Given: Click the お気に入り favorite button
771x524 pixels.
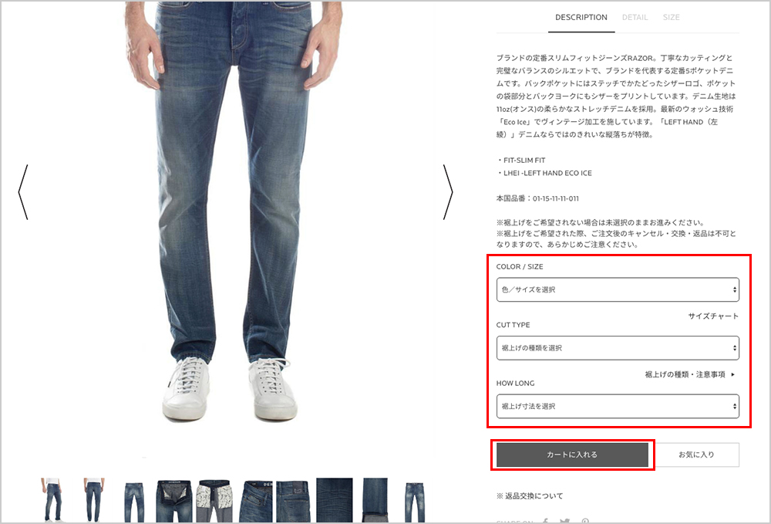Looking at the screenshot, I should 696,455.
